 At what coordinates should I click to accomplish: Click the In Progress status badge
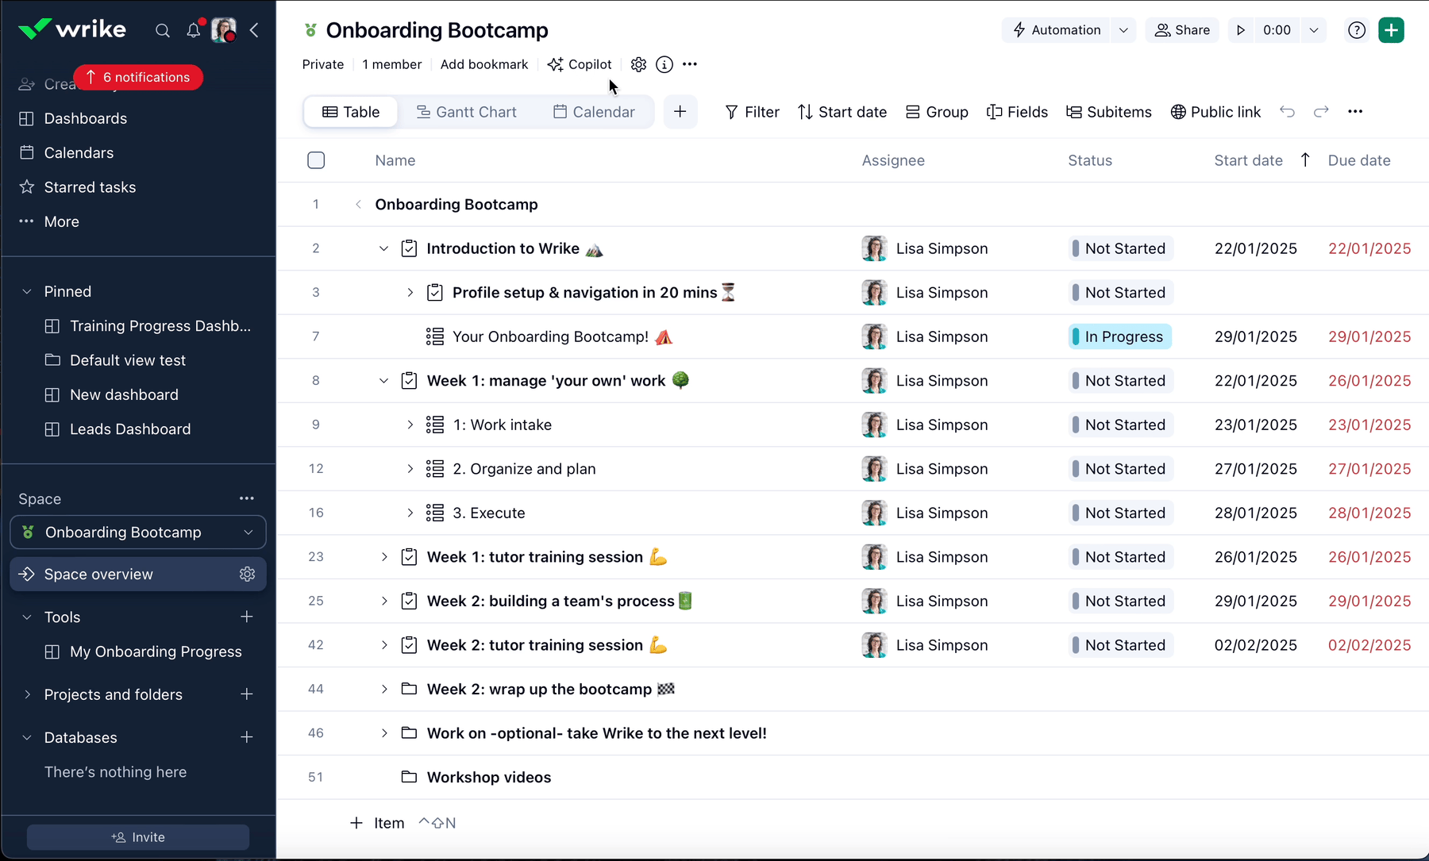coord(1119,336)
